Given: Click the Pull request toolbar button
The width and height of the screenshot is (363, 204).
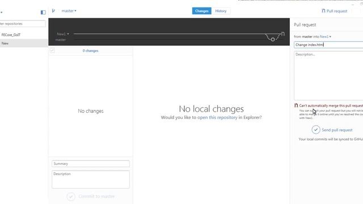Looking at the screenshot, I should (335, 11).
